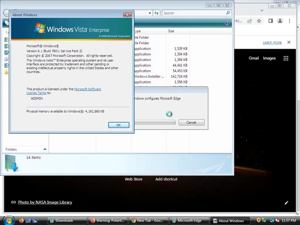
Task: Open the Web Store shortcut
Action: [x=134, y=179]
